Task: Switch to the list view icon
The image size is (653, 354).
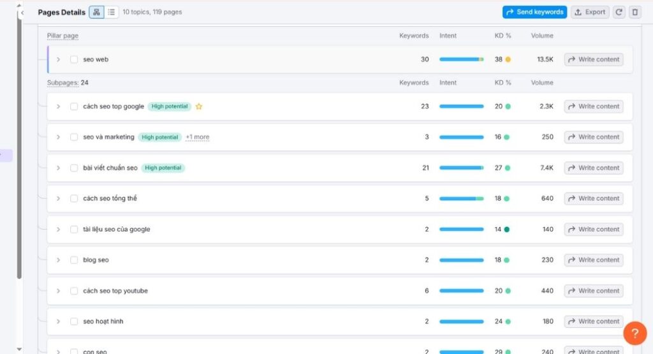Action: pos(111,12)
